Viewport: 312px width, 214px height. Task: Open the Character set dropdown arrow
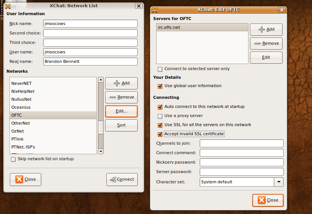(x=279, y=182)
